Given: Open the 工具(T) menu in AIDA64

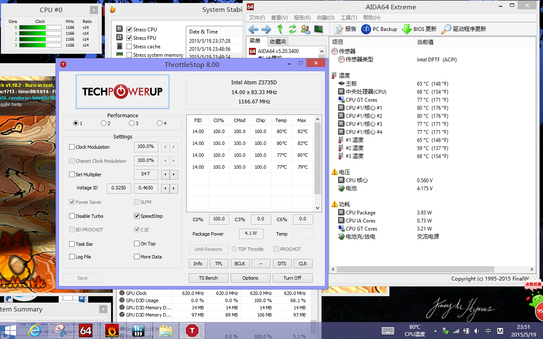Looking at the screenshot, I should coord(349,18).
